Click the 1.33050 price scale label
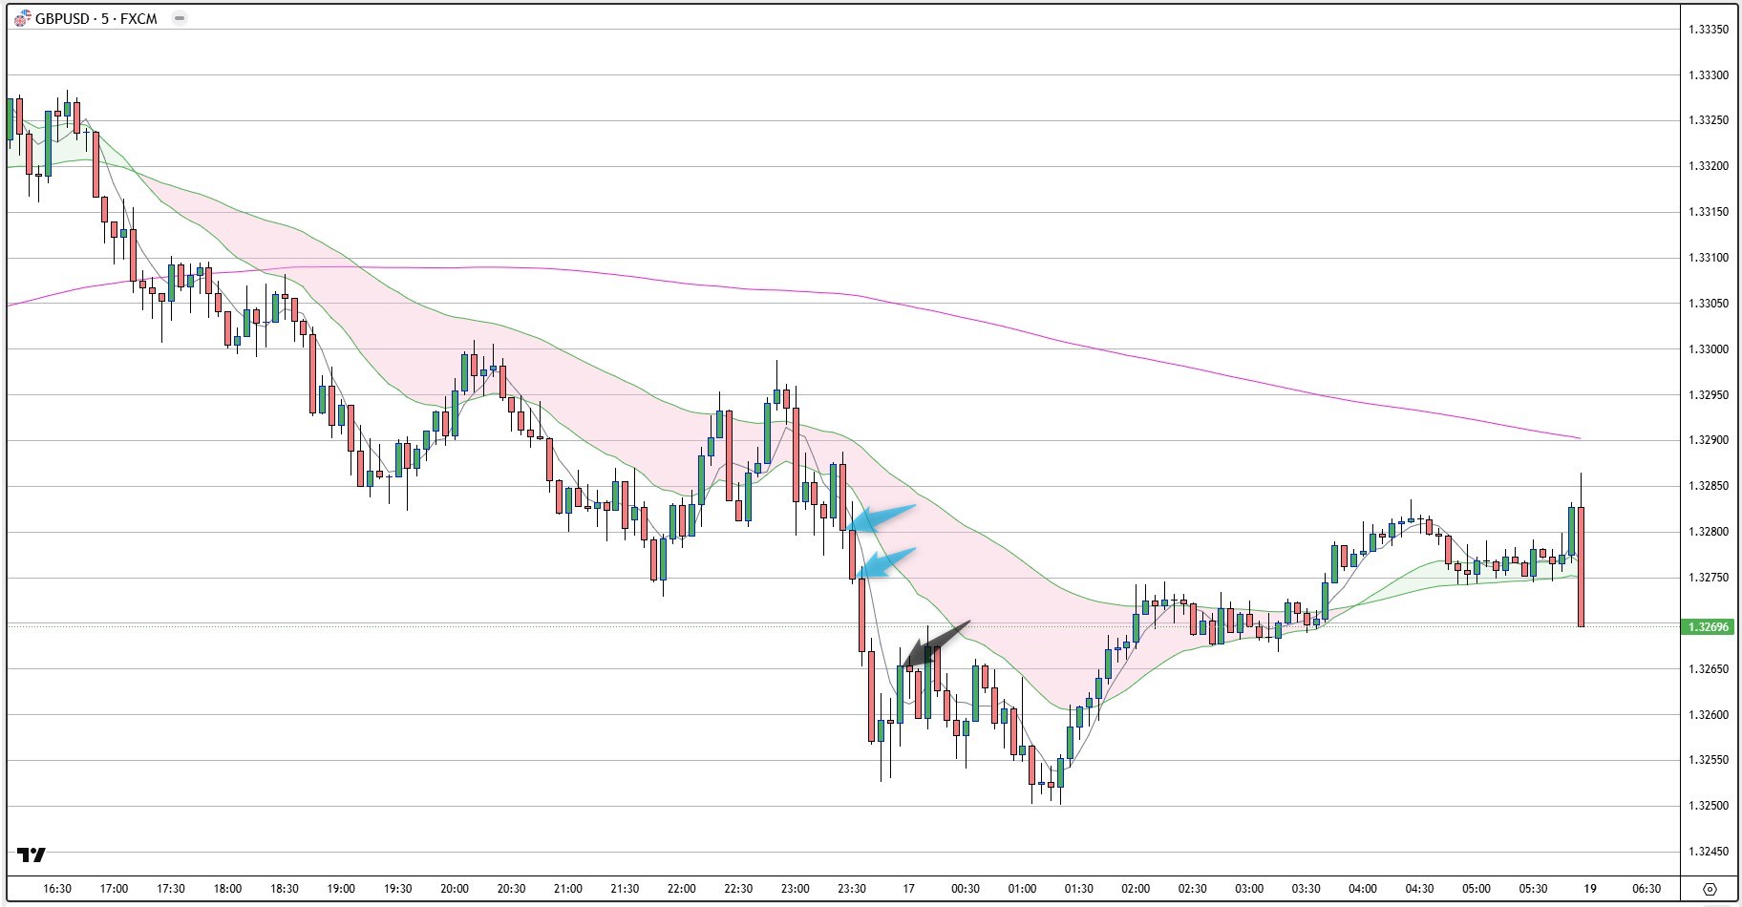This screenshot has width=1742, height=907. (x=1709, y=304)
